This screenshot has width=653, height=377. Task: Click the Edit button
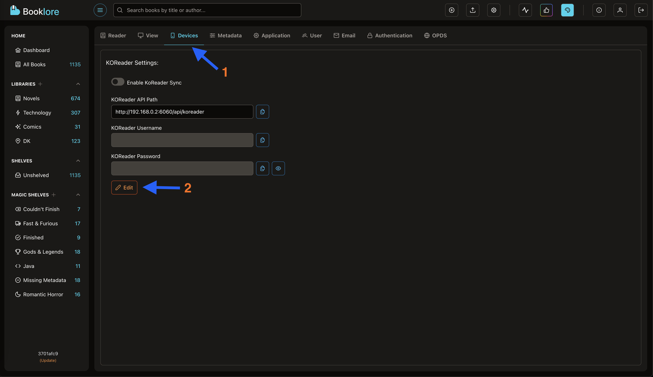coord(124,187)
